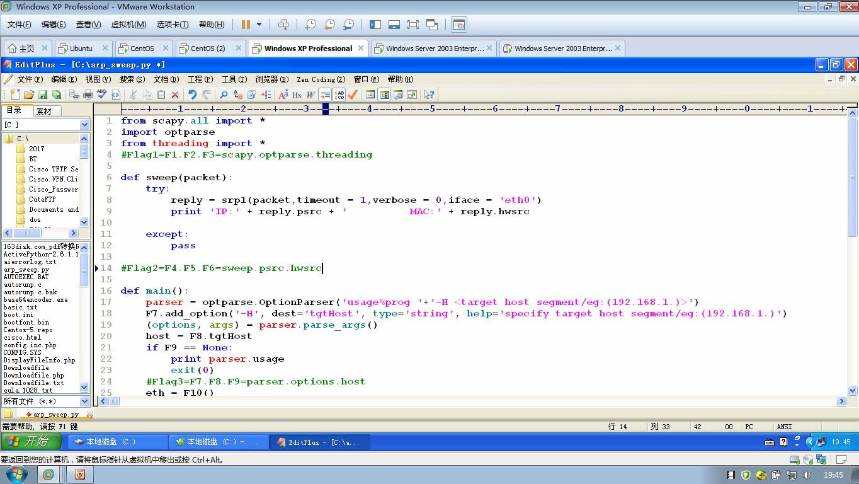This screenshot has width=859, height=484.
Task: Switch to the 主页 home tab
Action: click(x=26, y=48)
